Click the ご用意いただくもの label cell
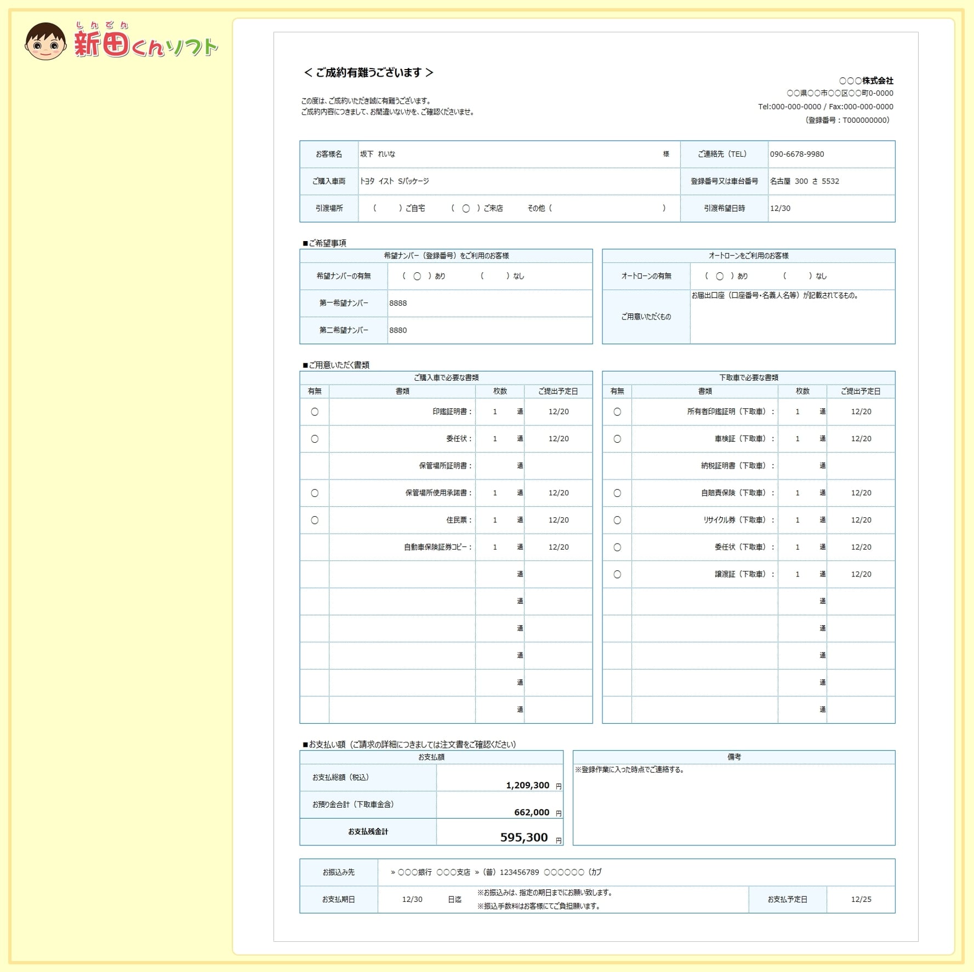974x972 pixels. [646, 317]
